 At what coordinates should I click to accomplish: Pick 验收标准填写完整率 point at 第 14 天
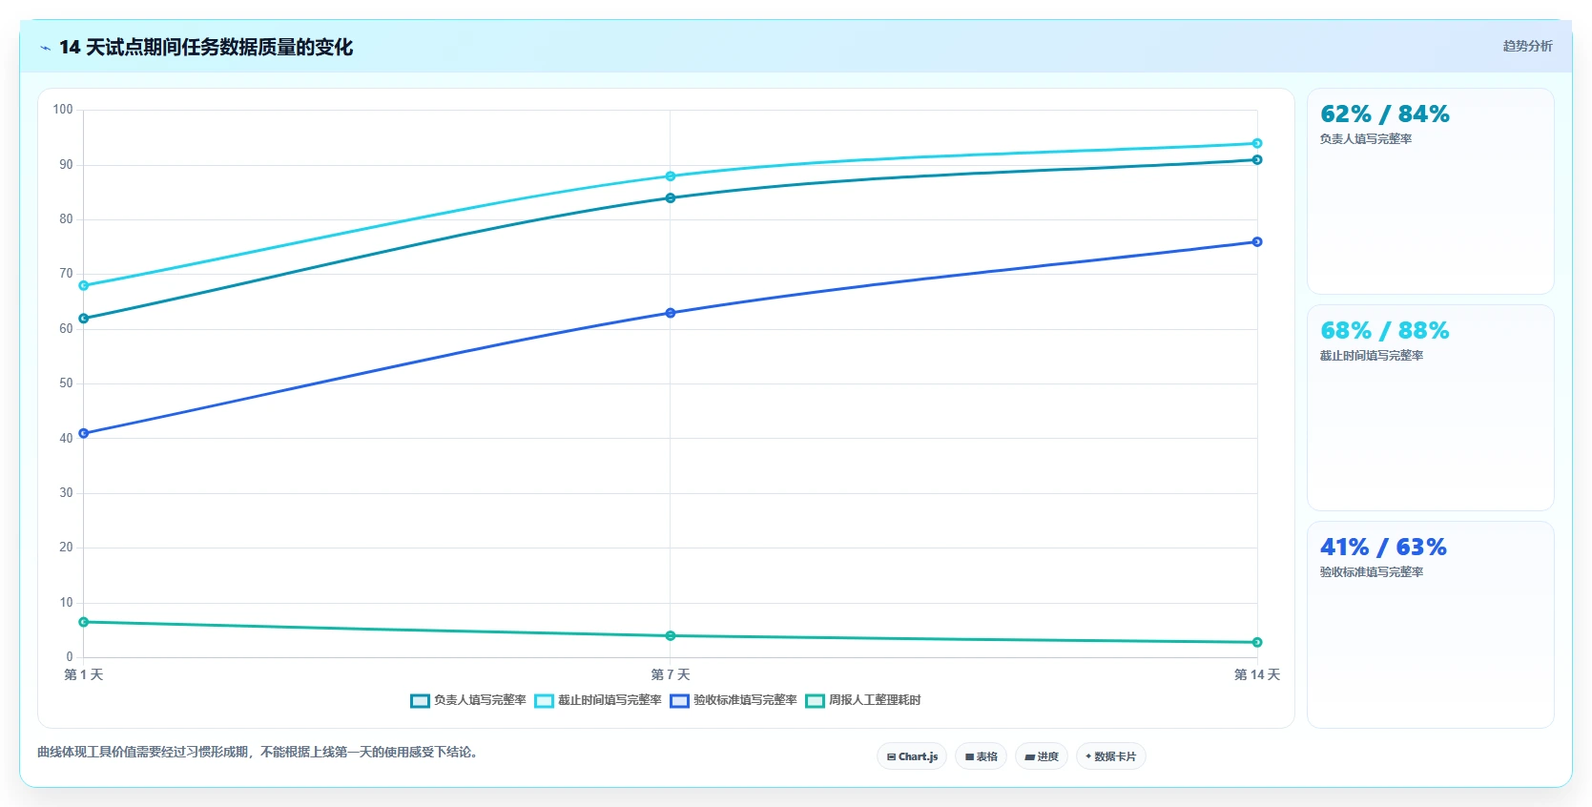1257,242
